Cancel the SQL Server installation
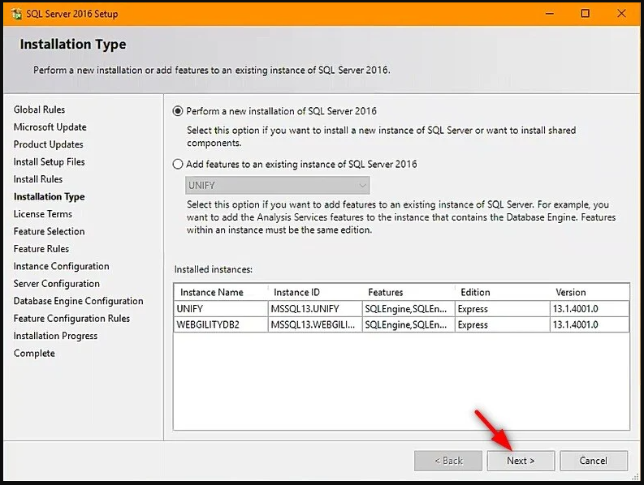This screenshot has height=485, width=644. (x=593, y=461)
